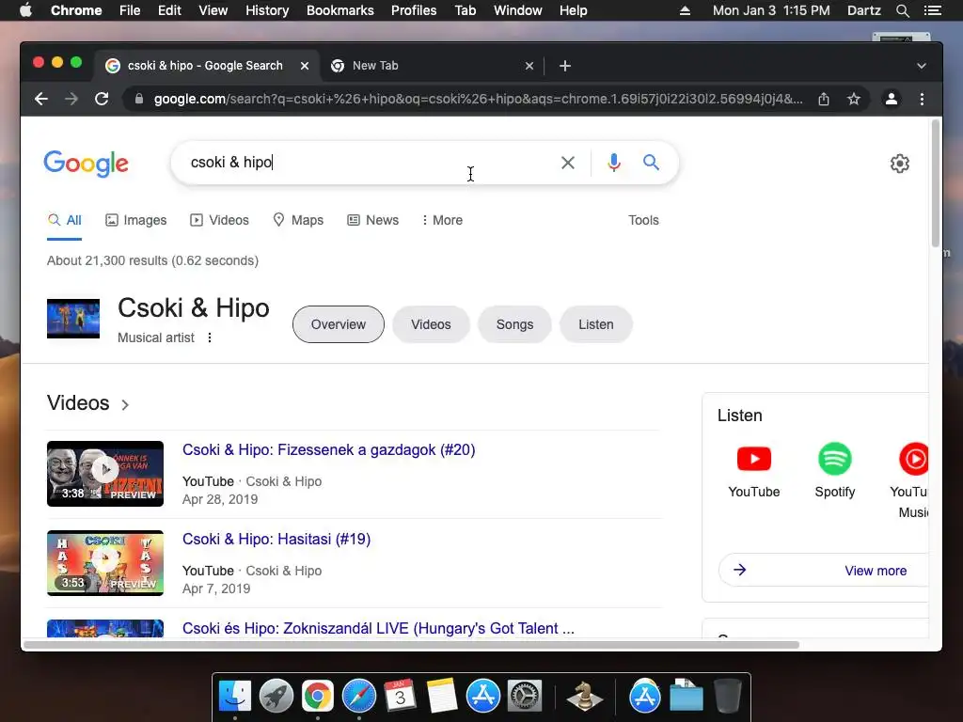The image size is (963, 722).
Task: Expand the Videos section heading arrow
Action: (x=125, y=404)
